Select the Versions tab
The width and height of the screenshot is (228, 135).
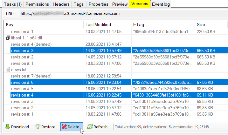click(140, 3)
